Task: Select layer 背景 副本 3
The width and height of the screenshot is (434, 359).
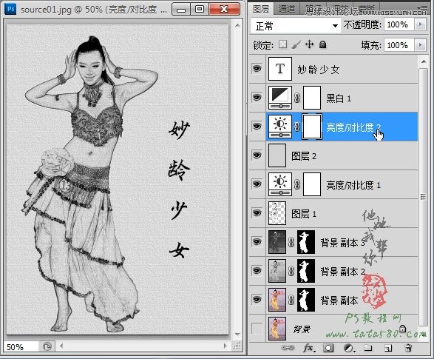Action: pos(342,242)
